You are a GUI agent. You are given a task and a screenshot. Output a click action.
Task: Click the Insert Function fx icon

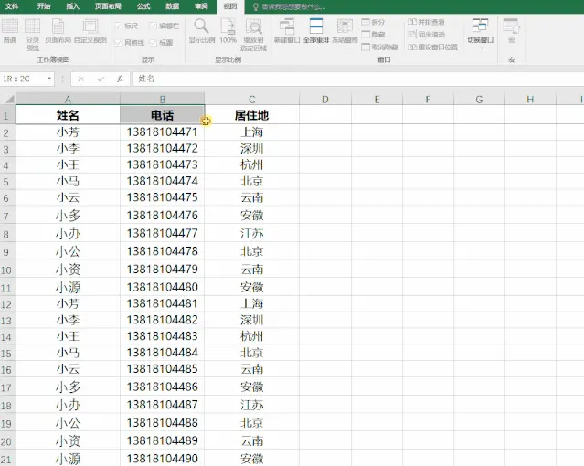120,79
